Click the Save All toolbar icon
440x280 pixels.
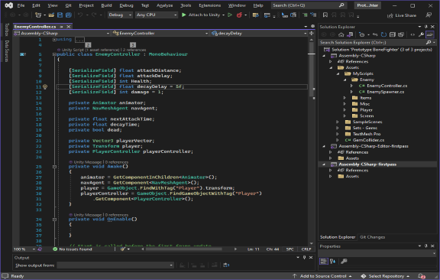69,15
